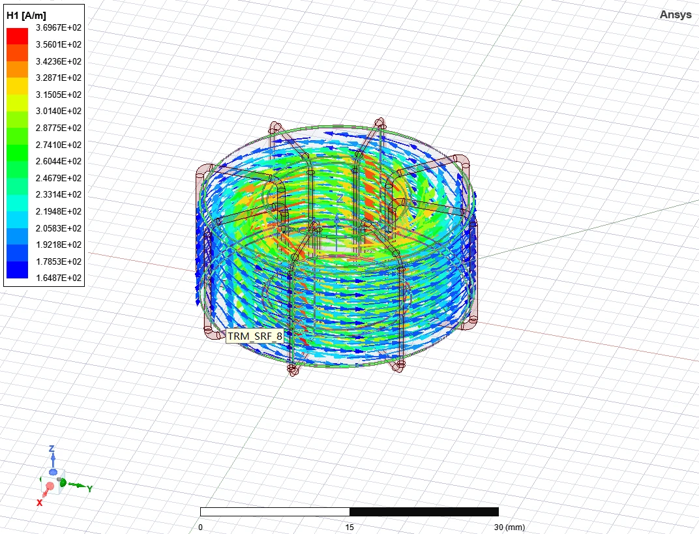
Task: Click legend value 2.1948E+02
Action: [x=59, y=211]
